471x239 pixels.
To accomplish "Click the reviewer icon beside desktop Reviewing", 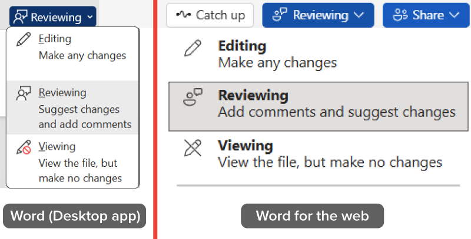I will point(24,93).
